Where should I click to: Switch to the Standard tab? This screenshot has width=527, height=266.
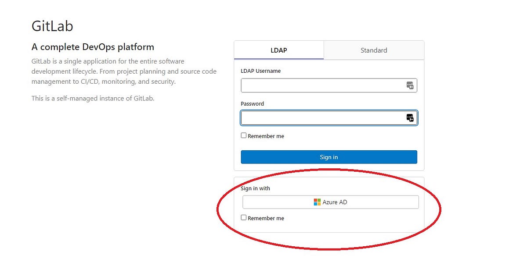pyautogui.click(x=374, y=50)
